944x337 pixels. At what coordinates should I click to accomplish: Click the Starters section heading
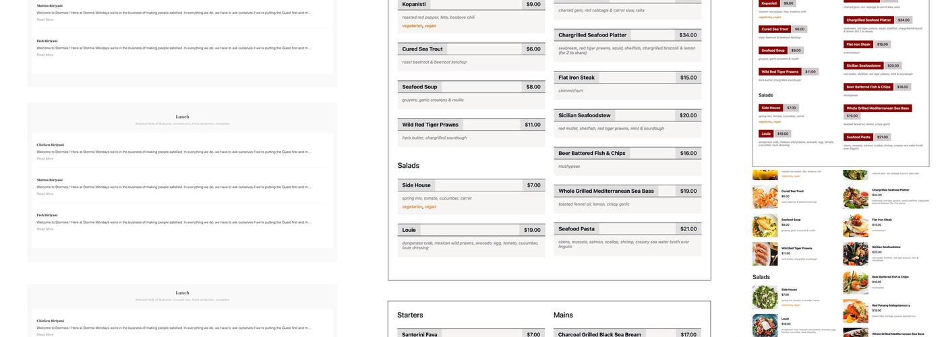(x=410, y=315)
